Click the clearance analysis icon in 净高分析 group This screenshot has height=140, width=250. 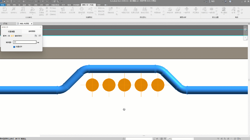(170, 10)
